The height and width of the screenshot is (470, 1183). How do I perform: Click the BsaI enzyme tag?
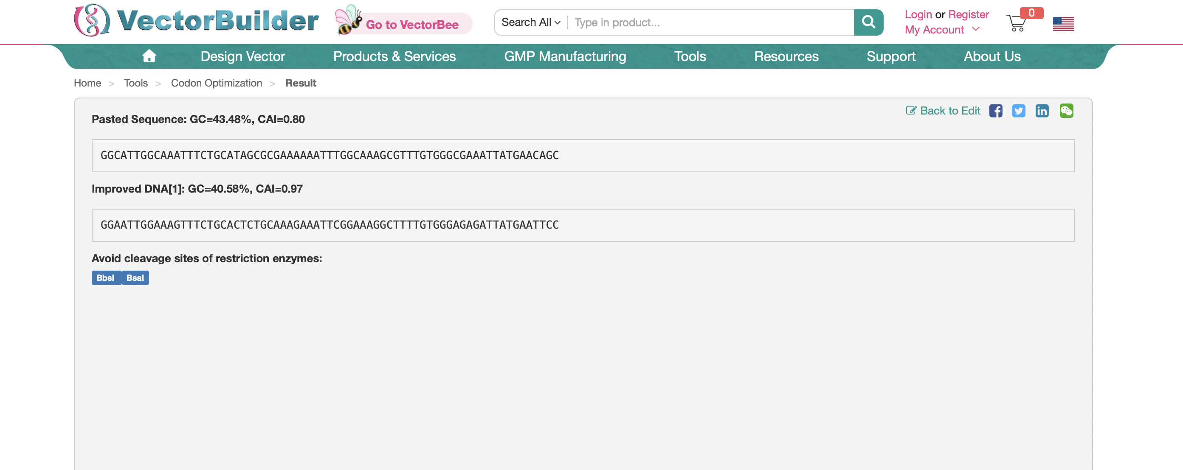pos(135,278)
